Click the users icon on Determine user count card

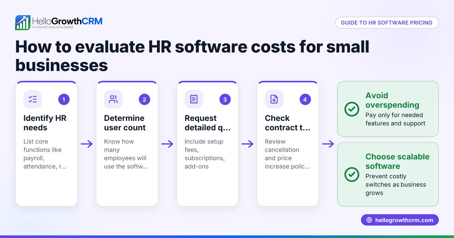[113, 99]
